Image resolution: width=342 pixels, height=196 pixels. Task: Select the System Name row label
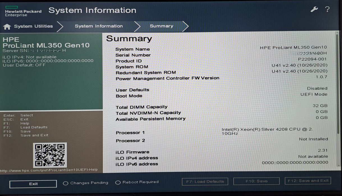(x=133, y=49)
